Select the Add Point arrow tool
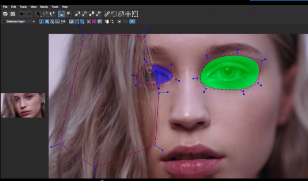 pyautogui.click(x=52, y=14)
